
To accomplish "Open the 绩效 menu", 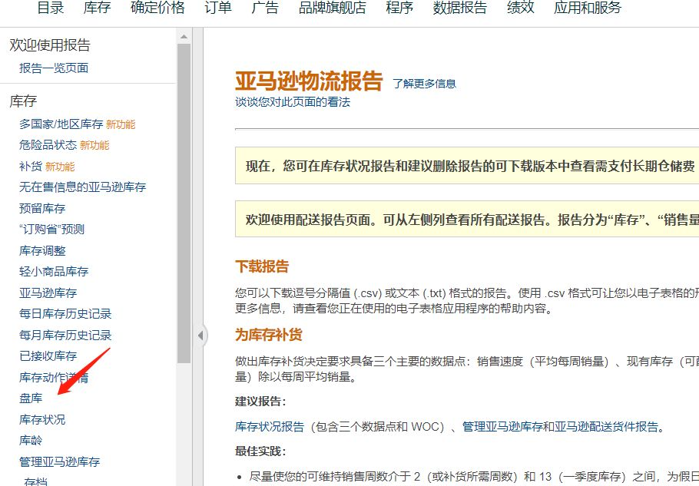I will coord(521,8).
